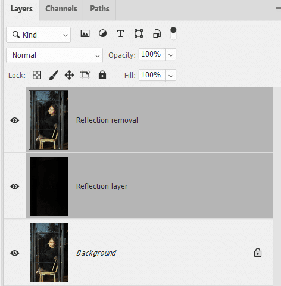
Task: Lock transparent pixels icon
Action: pos(37,75)
